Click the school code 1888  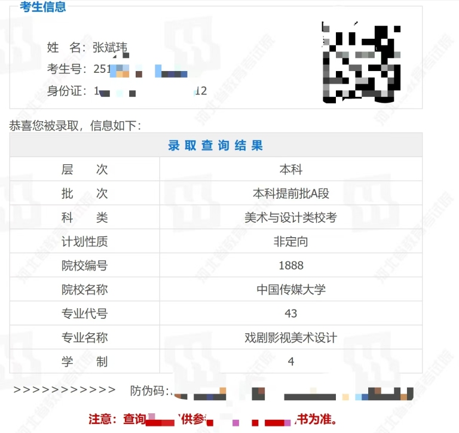291,265
